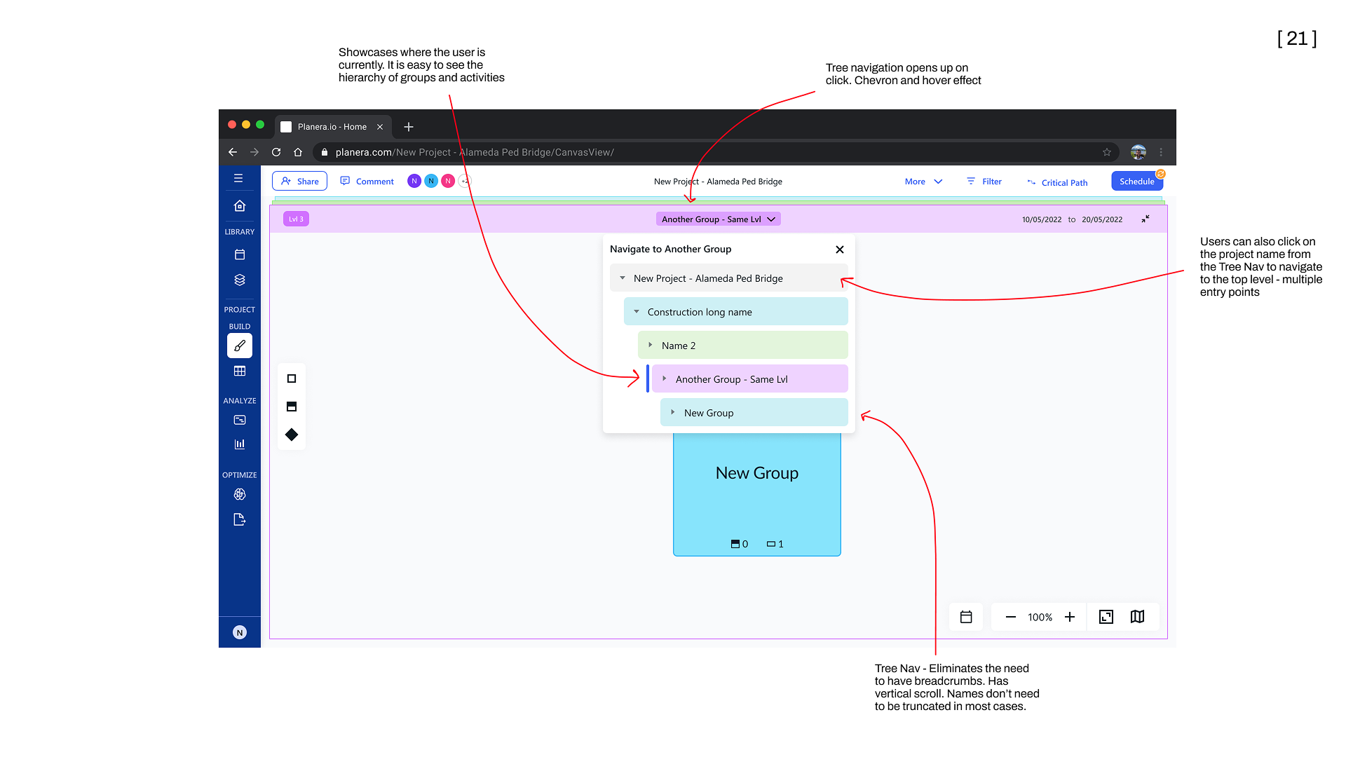
Task: Zoom in with the plus icon
Action: click(x=1070, y=617)
